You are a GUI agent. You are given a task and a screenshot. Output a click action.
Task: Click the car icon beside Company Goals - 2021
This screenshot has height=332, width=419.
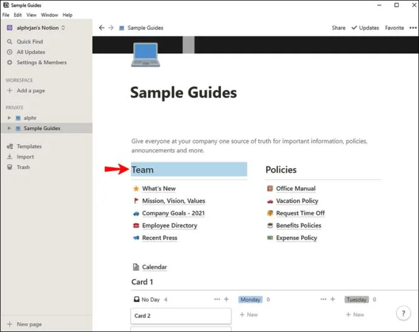click(x=136, y=214)
